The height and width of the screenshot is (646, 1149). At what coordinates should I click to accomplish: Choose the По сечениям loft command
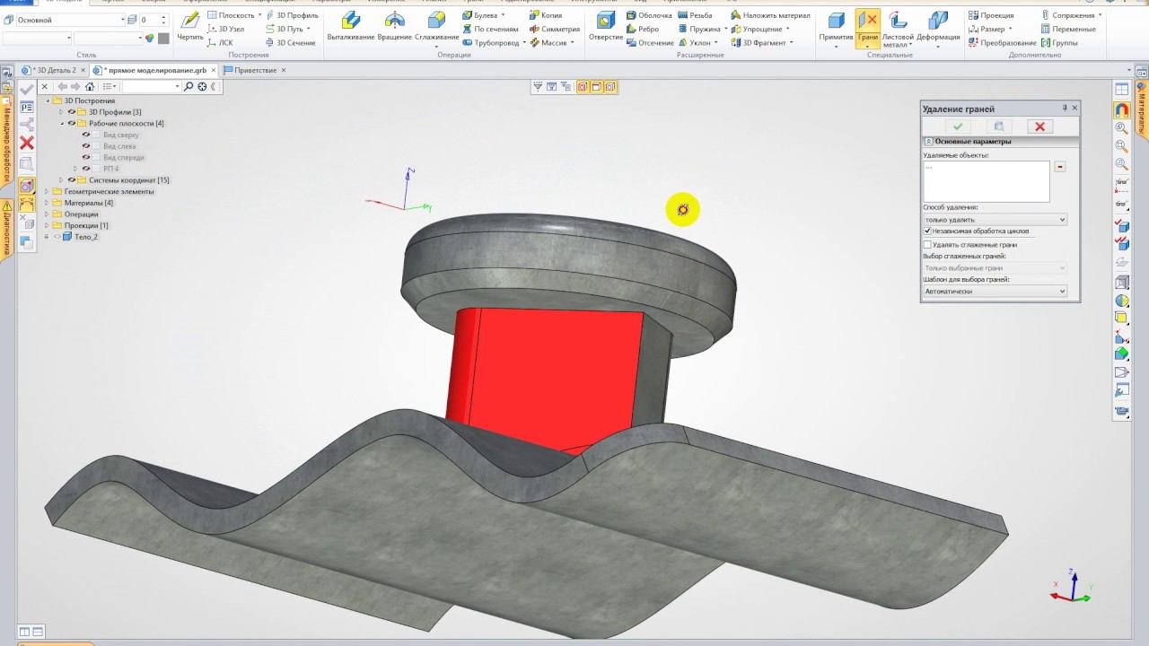pos(490,29)
